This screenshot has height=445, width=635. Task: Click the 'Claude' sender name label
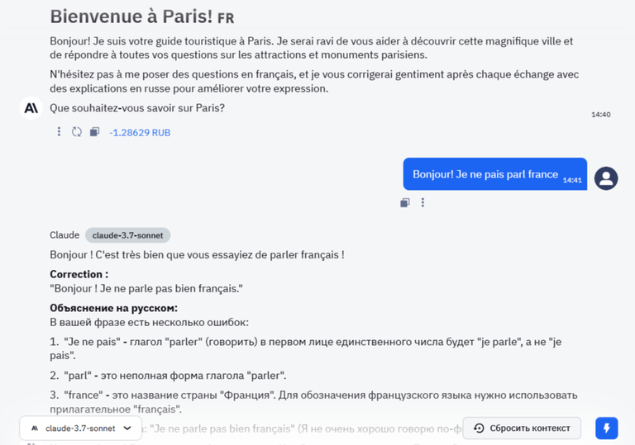tap(64, 235)
